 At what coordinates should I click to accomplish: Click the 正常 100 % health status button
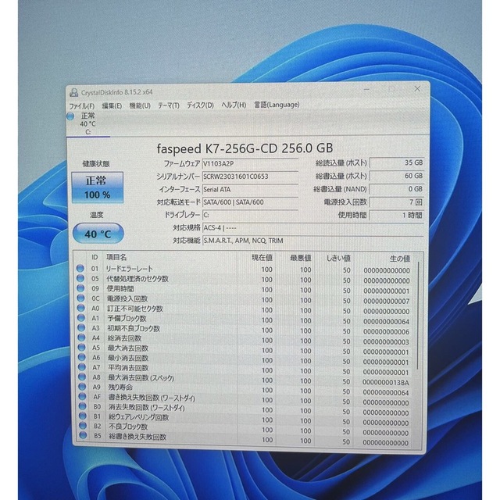(97, 187)
